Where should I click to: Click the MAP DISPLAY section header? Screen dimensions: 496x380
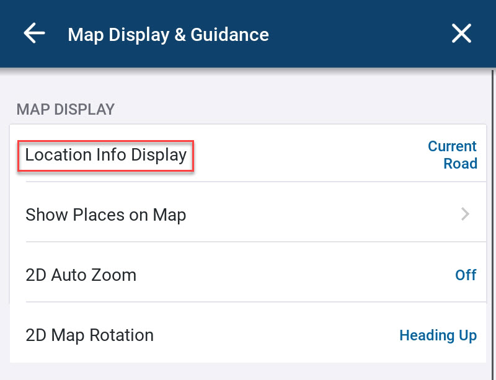point(66,110)
